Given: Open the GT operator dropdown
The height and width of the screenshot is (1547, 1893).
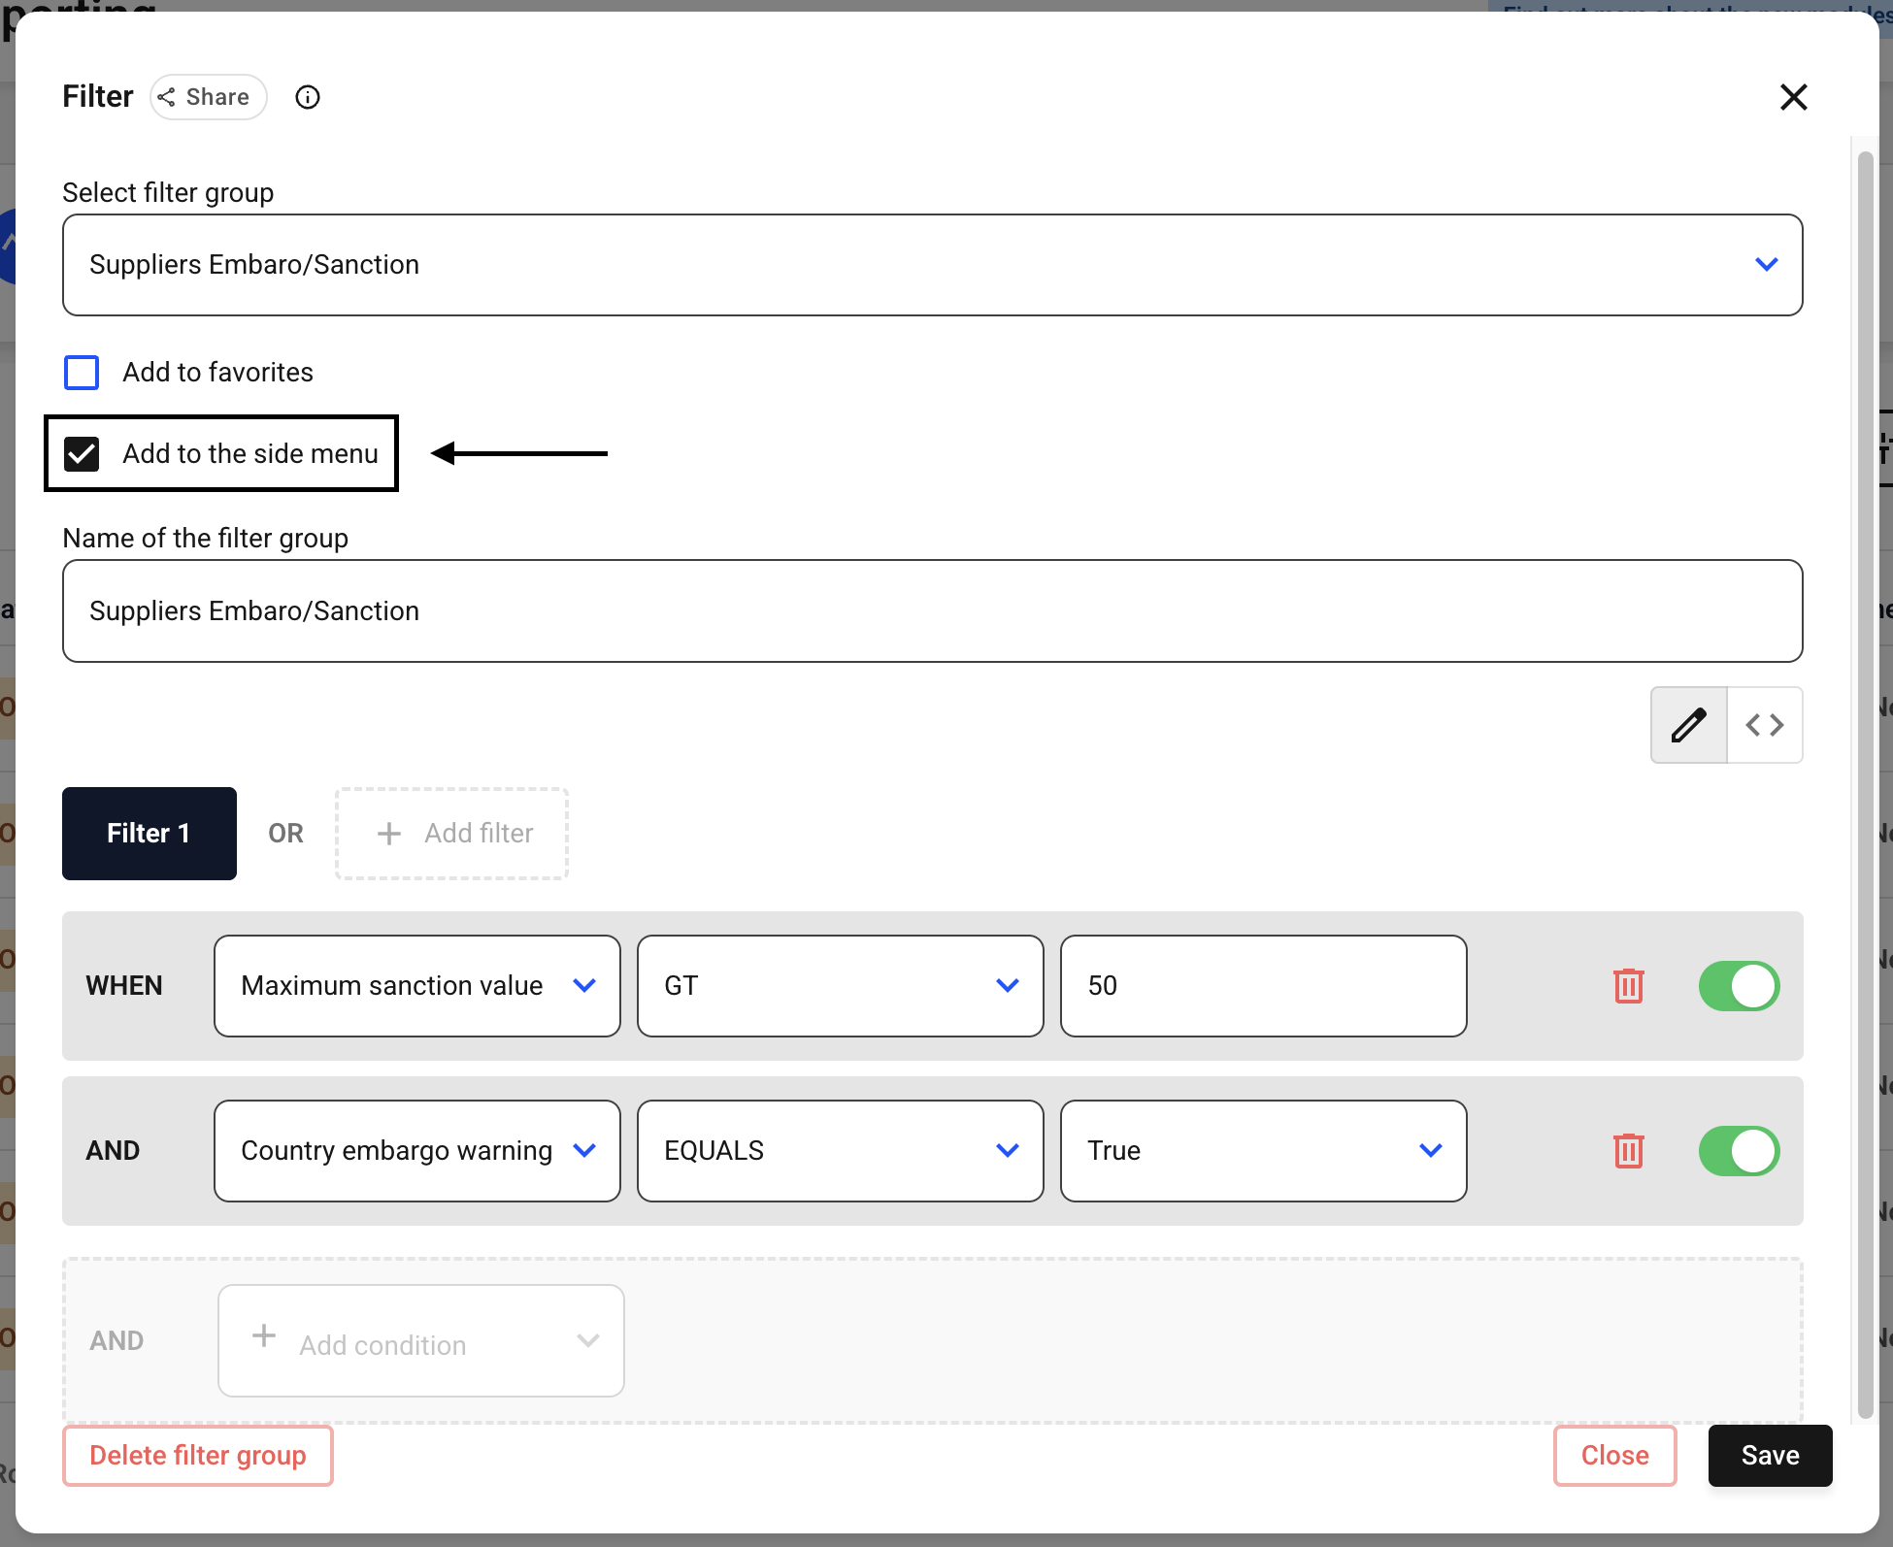Looking at the screenshot, I should (840, 986).
